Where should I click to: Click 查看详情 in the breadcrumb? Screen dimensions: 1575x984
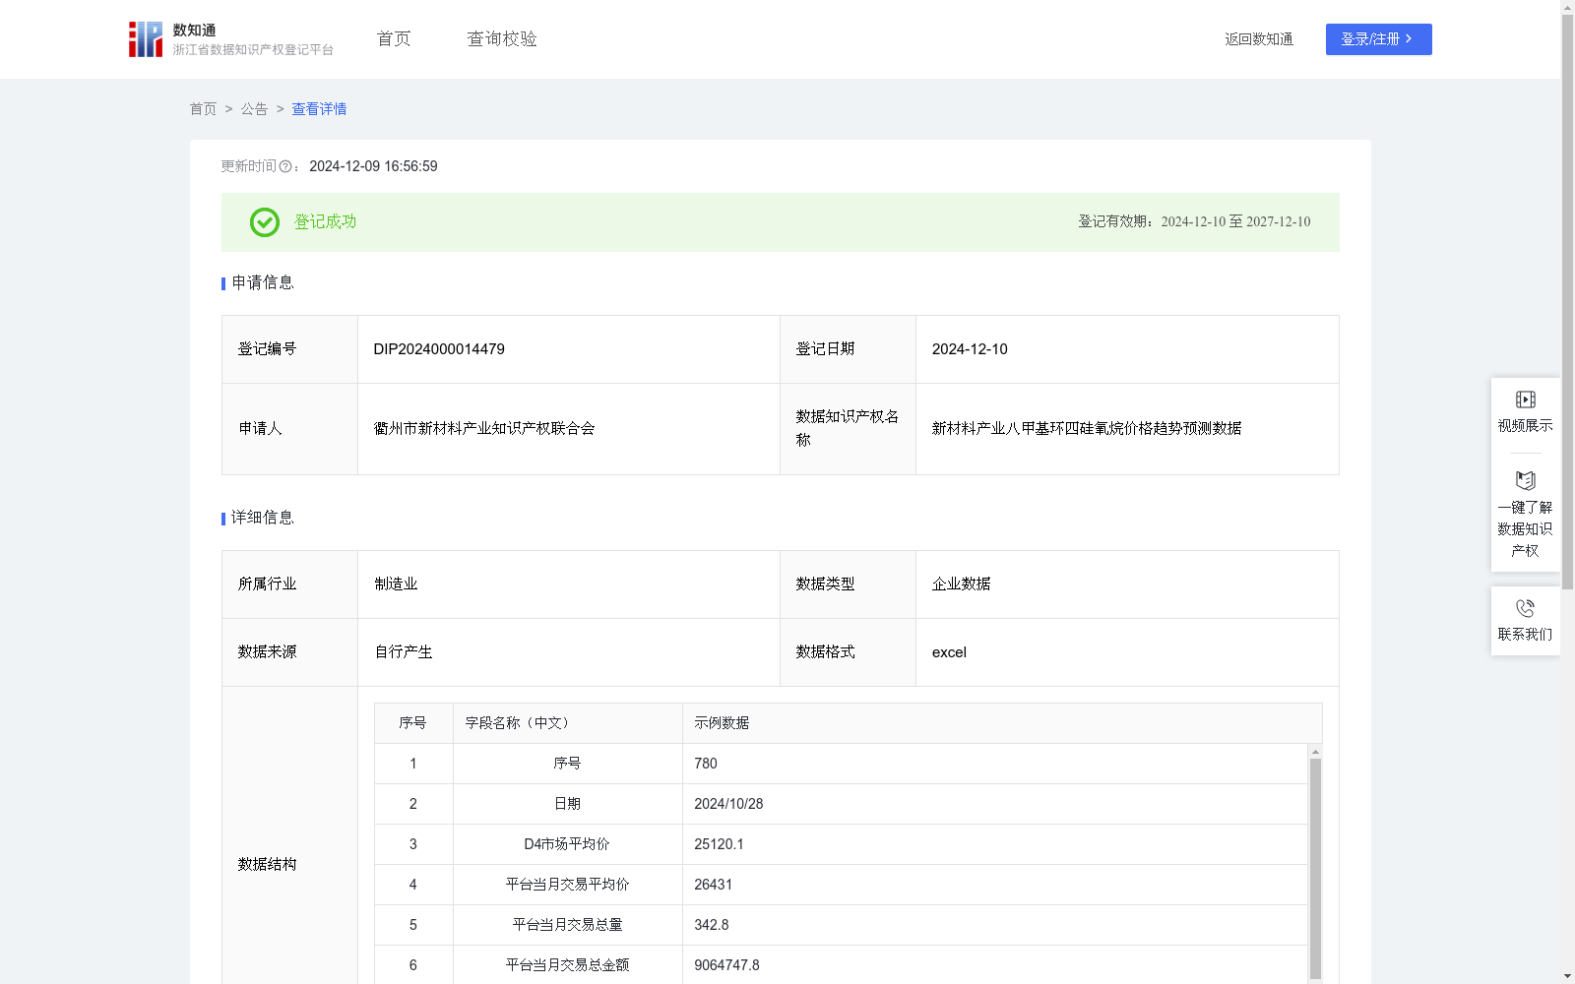click(319, 109)
